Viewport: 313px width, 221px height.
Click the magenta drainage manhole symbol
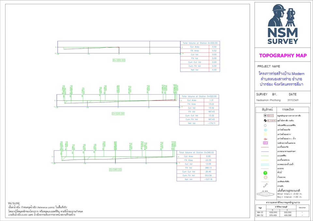click(265, 142)
